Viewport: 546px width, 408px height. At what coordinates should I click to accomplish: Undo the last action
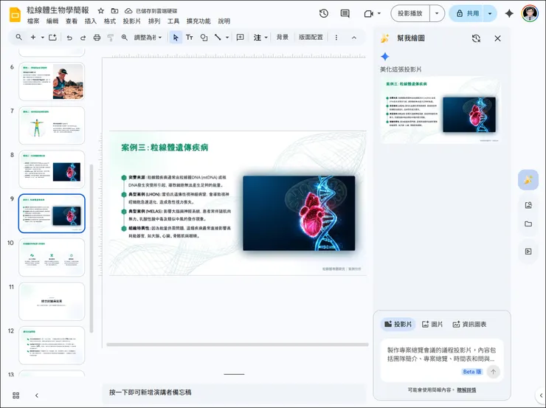69,37
